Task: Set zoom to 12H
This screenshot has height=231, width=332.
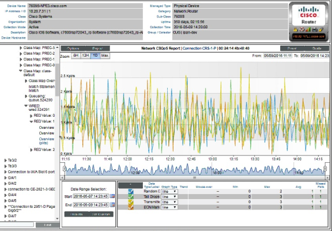Action: 85,55
